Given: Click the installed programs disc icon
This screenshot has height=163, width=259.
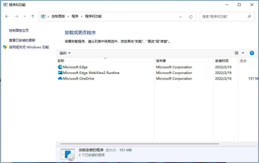Looking at the screenshot, I should click(68, 155).
